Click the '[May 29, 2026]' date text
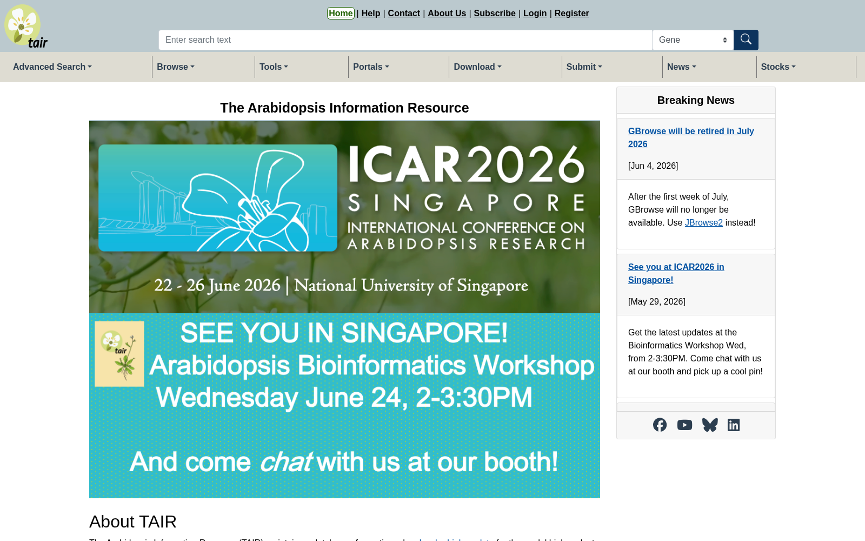865x541 pixels. click(x=657, y=301)
